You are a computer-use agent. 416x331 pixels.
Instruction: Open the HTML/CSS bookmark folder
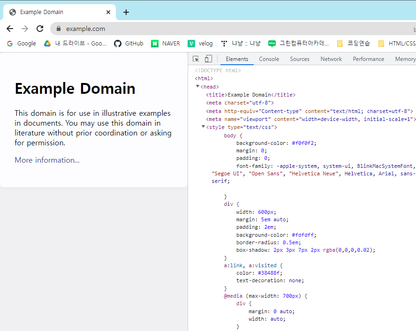point(397,44)
